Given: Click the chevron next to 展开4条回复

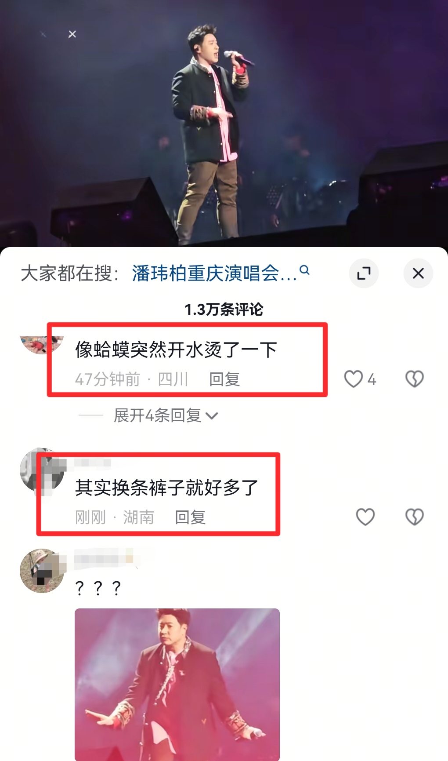Looking at the screenshot, I should click(x=212, y=416).
